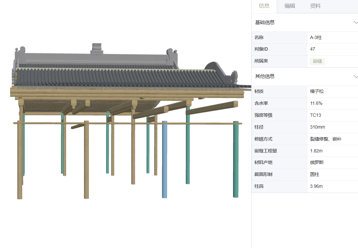
Task: Click the 柱高 label
Action: [259, 186]
